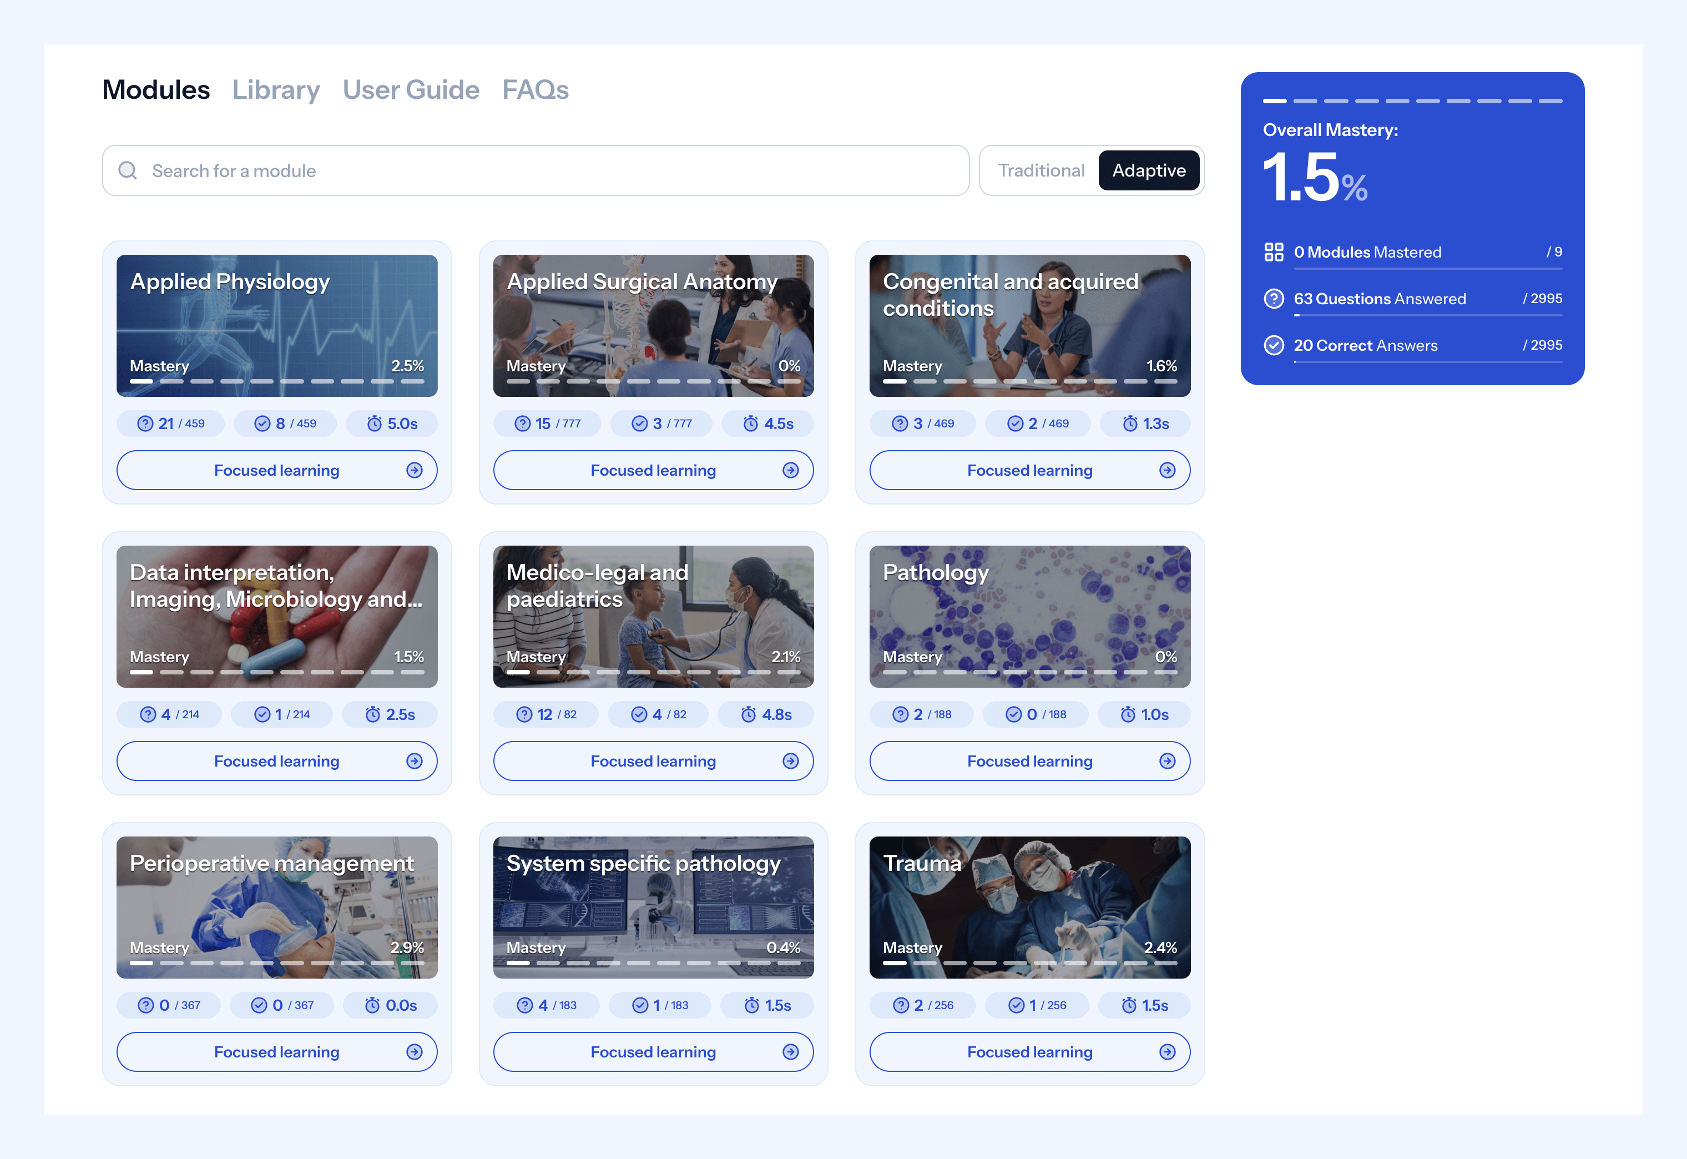Click Data interpretation timer icon
This screenshot has width=1687, height=1159.
[x=372, y=714]
